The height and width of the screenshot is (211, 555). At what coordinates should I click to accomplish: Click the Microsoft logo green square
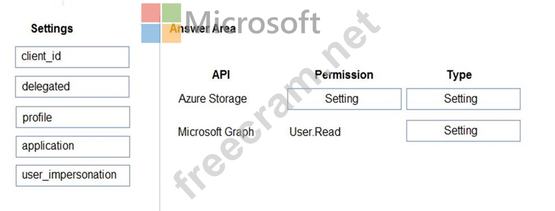click(x=172, y=13)
